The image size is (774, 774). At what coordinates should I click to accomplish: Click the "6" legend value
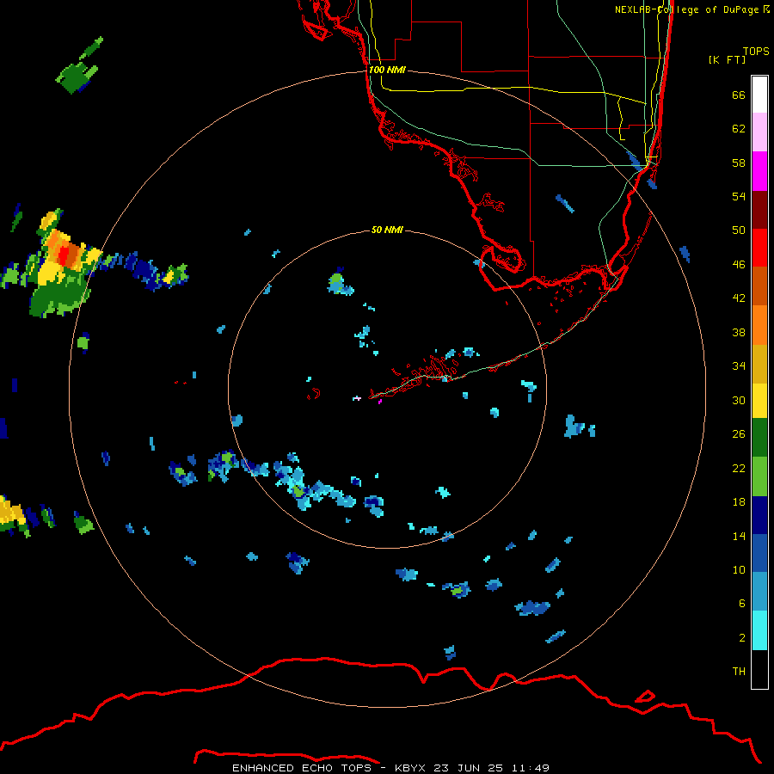coord(742,604)
